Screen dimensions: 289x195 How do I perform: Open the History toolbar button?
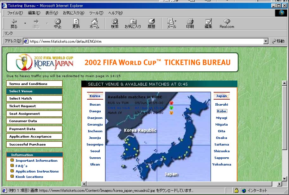click(152, 23)
